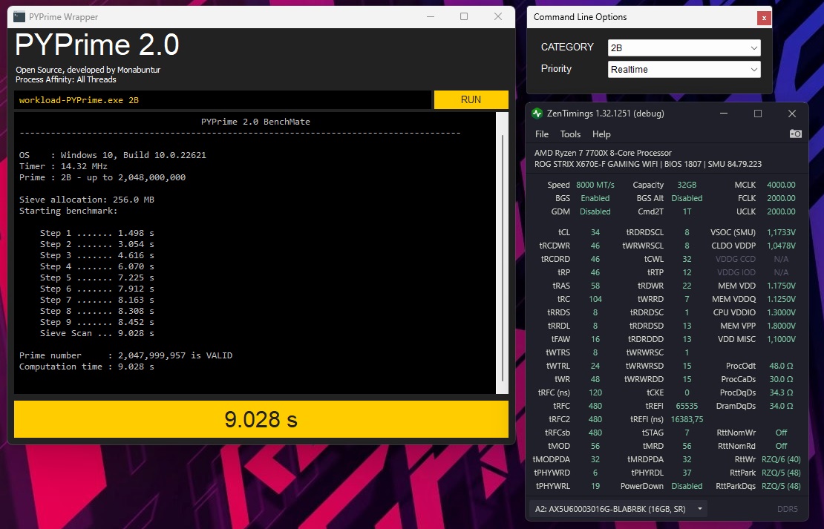This screenshot has height=529, width=824.
Task: Open the Priority dropdown showing Realtime
Action: [x=684, y=69]
